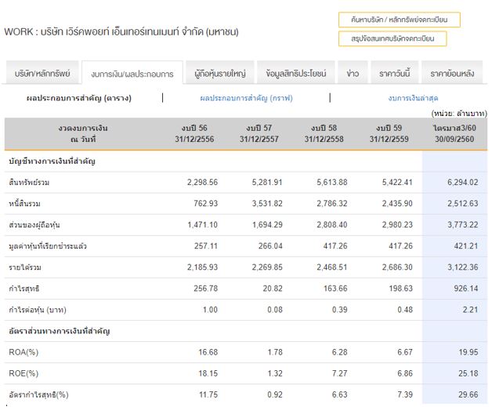This screenshot has height=407, width=492.
Task: Select the ไตรมาส3/60 column header
Action: 454,133
